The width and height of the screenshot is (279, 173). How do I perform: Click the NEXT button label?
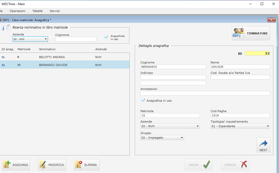pos(263,150)
